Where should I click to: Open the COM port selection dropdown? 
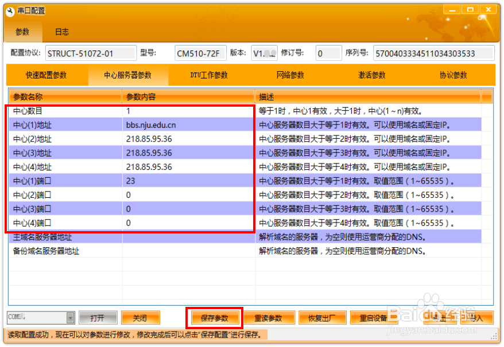point(71,317)
